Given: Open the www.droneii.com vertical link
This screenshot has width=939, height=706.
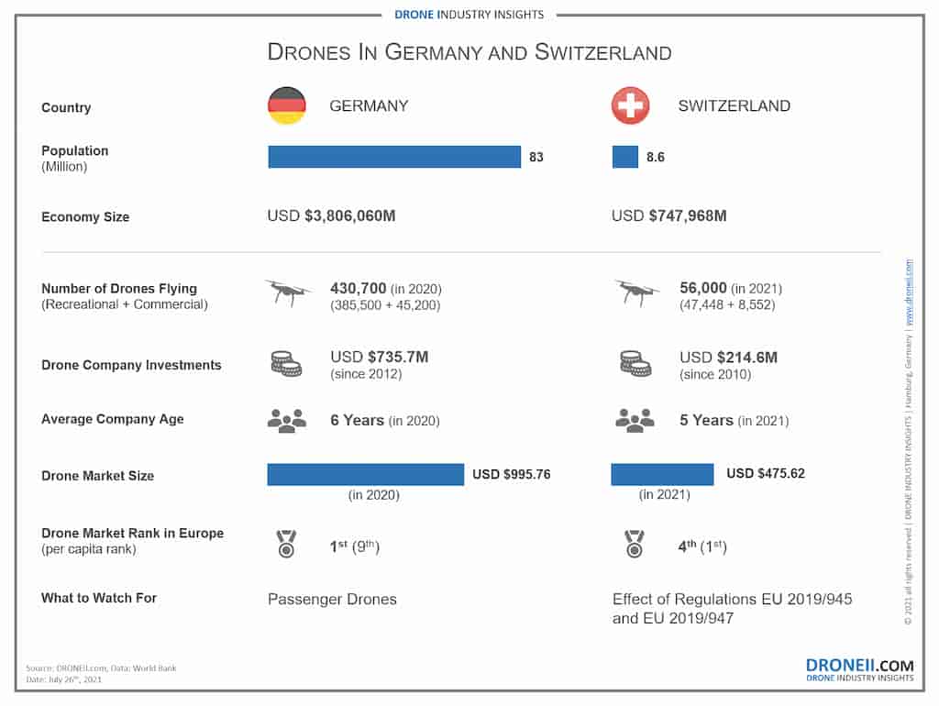Looking at the screenshot, I should (909, 292).
